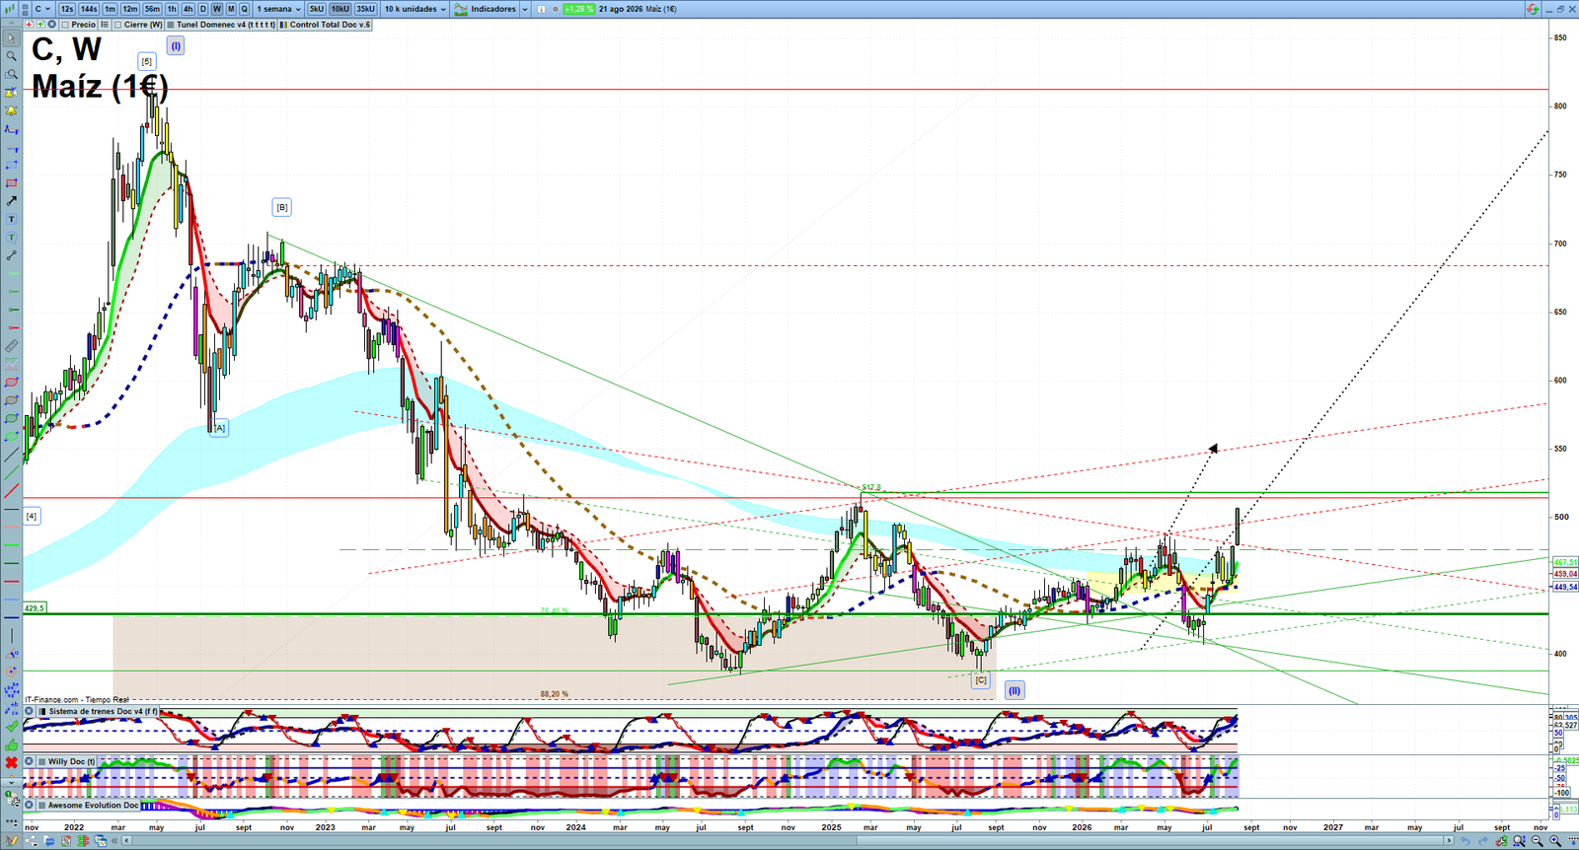Screen dimensions: 1579x850
Task: Click the 35kU units button
Action: click(365, 9)
